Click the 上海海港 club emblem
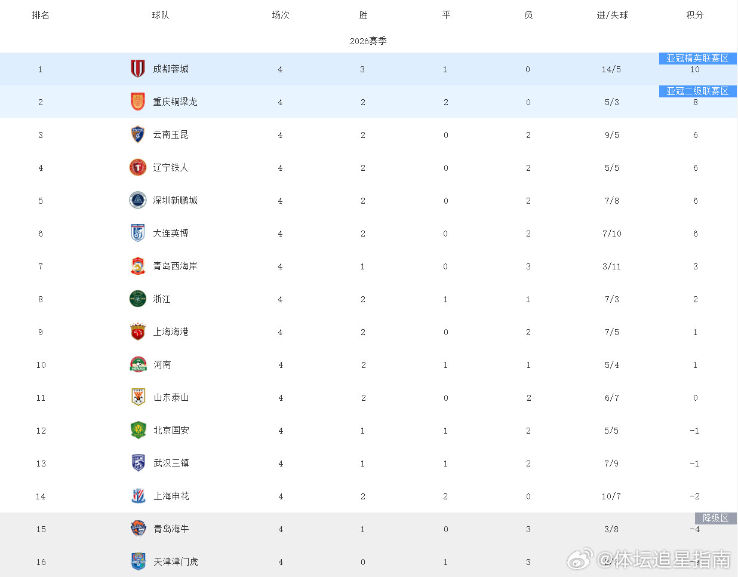738x577 pixels. (x=138, y=332)
